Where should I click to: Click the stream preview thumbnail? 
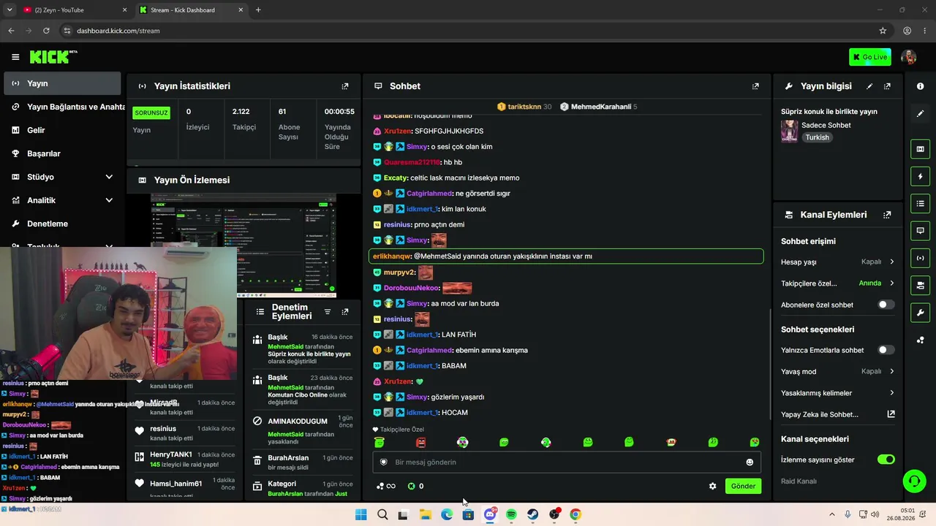(244, 245)
